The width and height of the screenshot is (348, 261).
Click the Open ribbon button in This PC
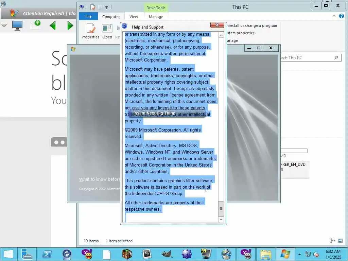107,31
